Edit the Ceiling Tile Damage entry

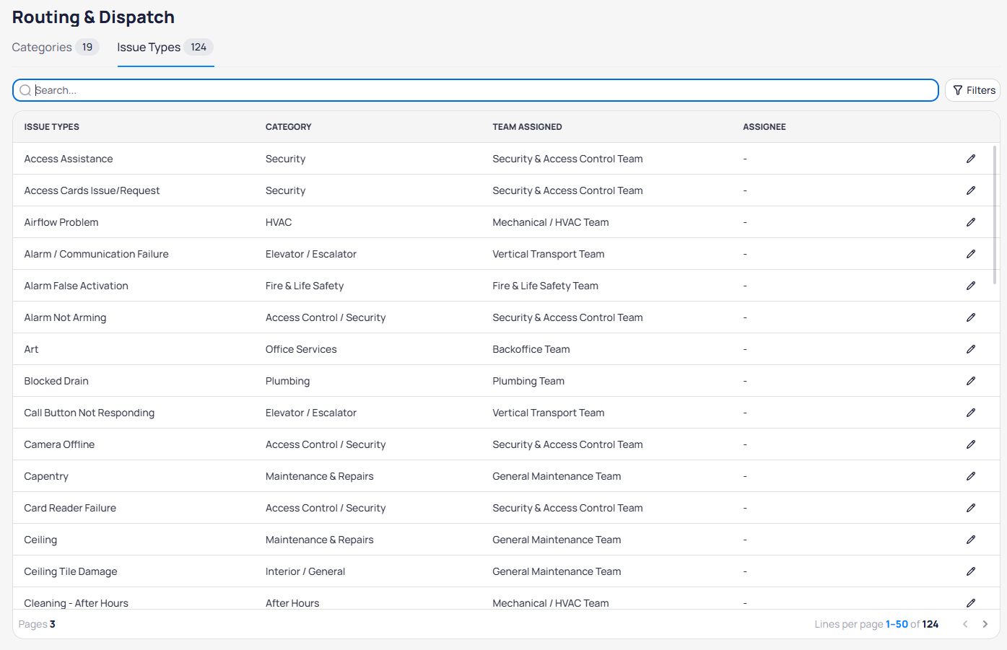pos(970,571)
